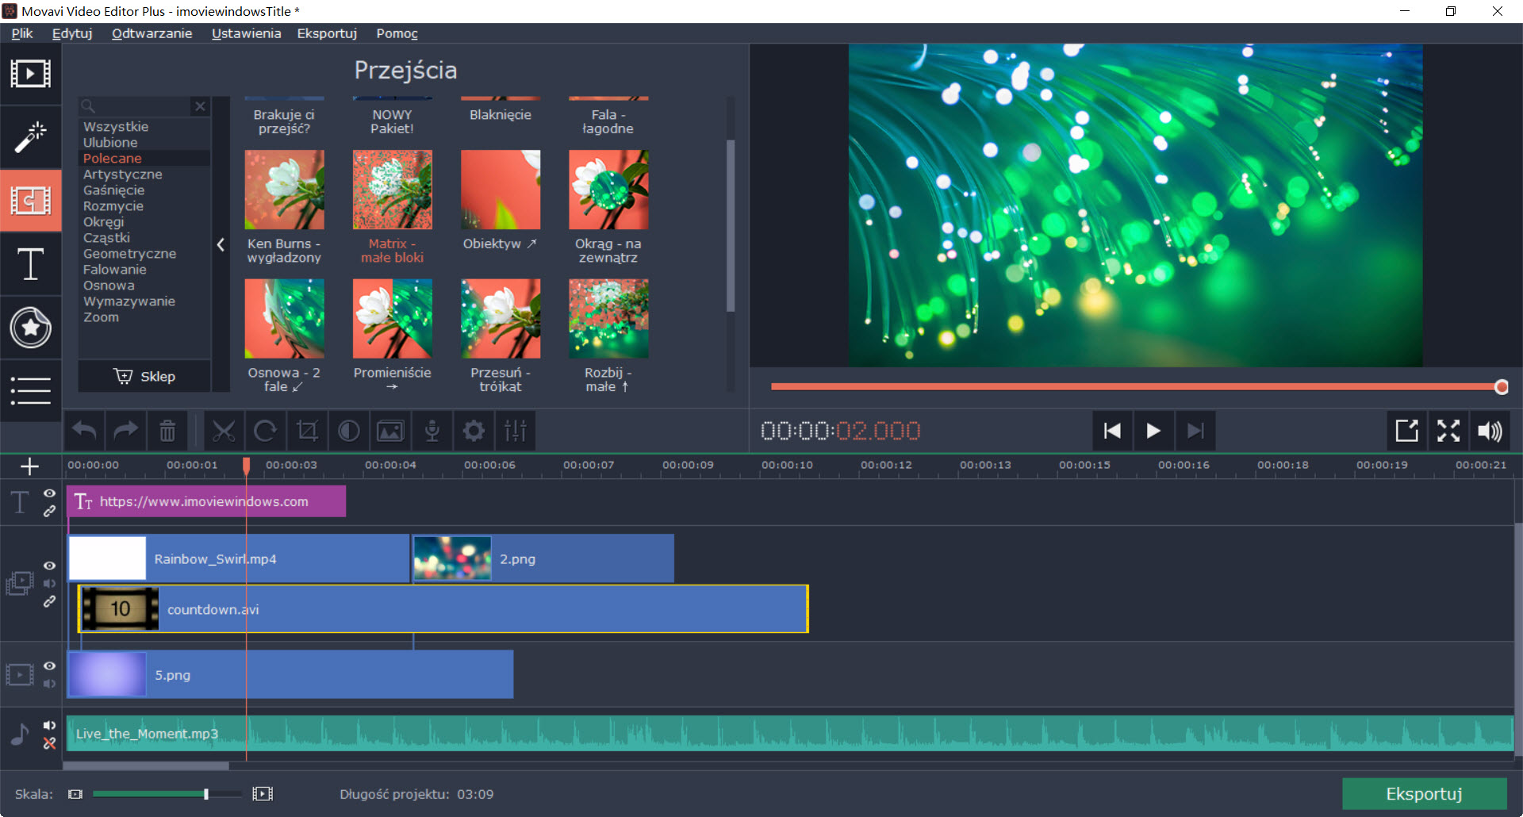Click the Record Audio microphone icon
1523x817 pixels.
pos(432,431)
